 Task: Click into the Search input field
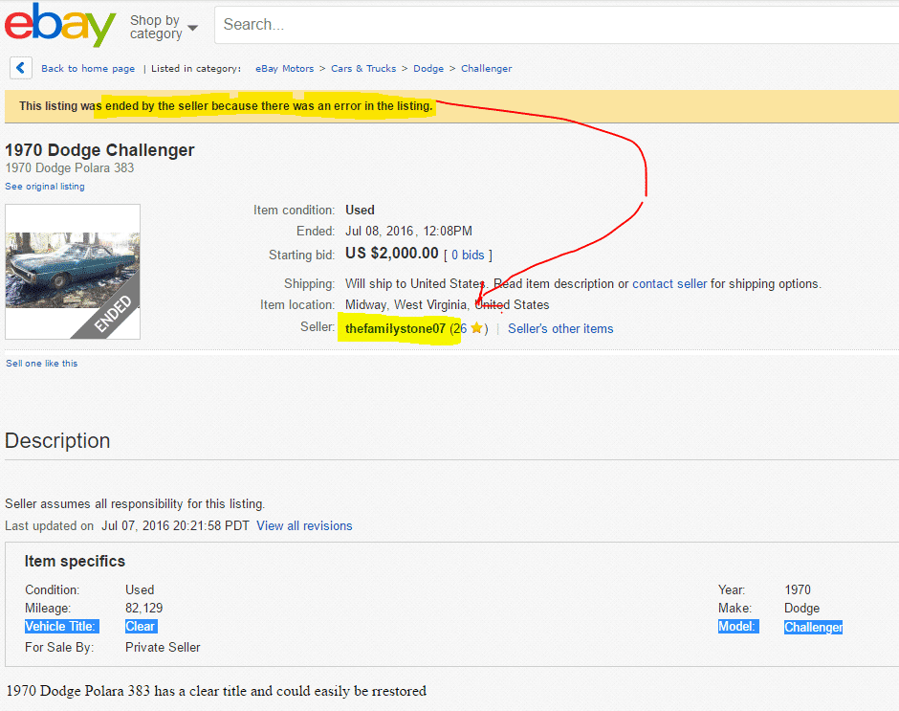coord(555,25)
